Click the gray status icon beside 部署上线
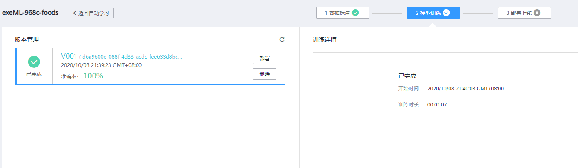This screenshot has width=578, height=168. (x=537, y=13)
